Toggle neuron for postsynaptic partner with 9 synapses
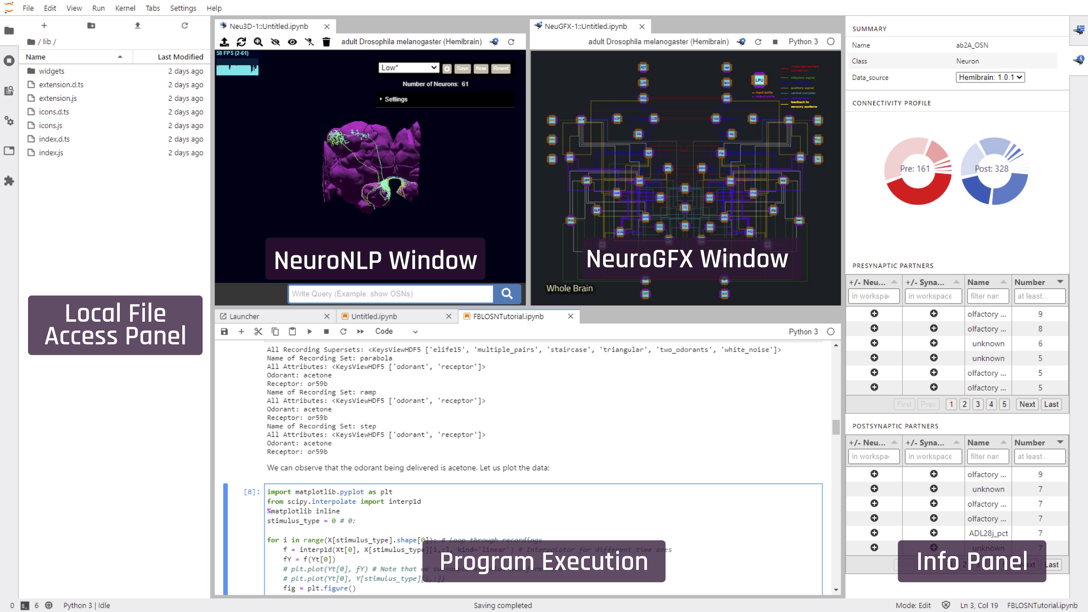1088x612 pixels. click(x=874, y=474)
